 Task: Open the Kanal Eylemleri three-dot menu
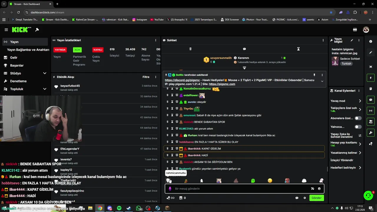(359, 91)
